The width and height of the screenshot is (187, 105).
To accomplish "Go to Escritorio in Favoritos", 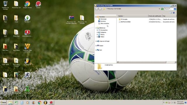I will [x=103, y=21].
